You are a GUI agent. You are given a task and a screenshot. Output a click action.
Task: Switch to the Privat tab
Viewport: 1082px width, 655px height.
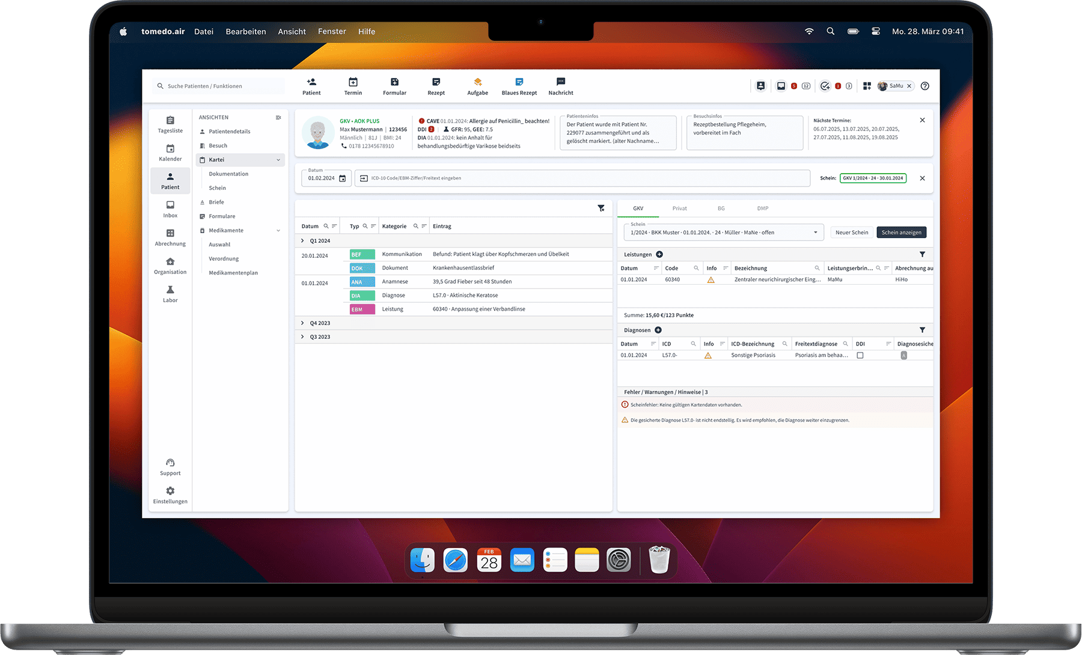[x=679, y=209]
